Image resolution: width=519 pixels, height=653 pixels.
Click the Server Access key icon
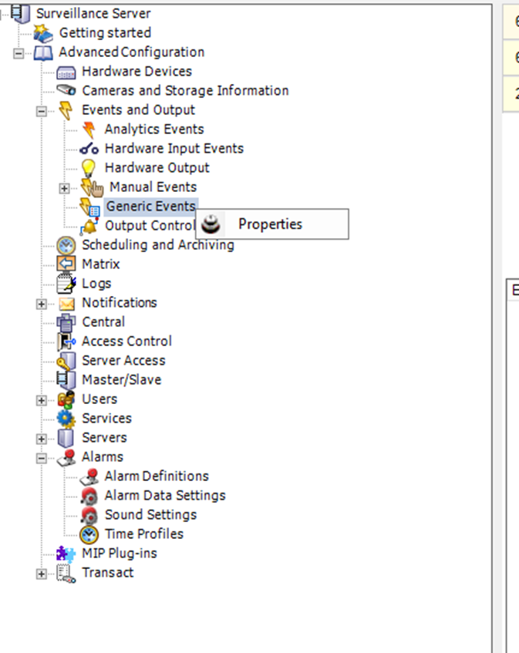coord(67,361)
